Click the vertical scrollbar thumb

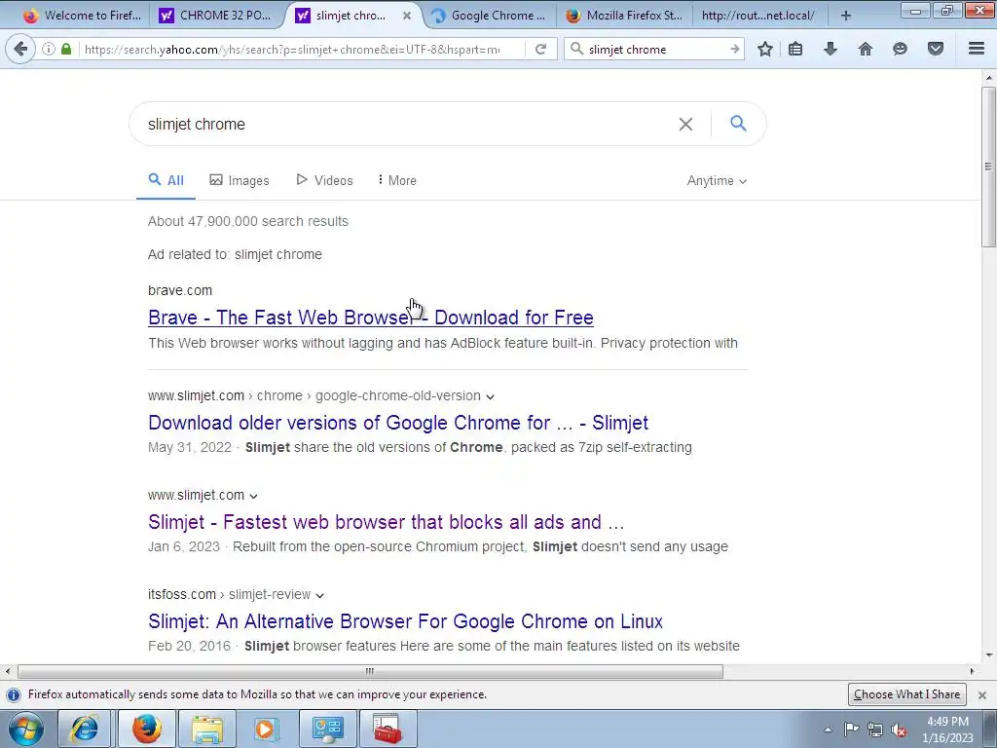pos(988,167)
